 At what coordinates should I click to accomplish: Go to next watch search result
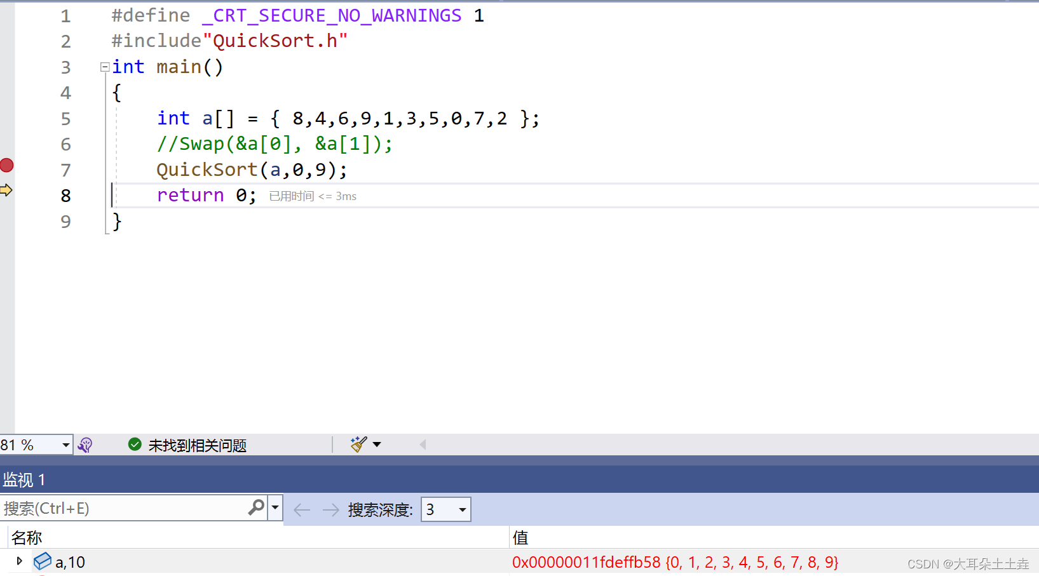(x=330, y=509)
